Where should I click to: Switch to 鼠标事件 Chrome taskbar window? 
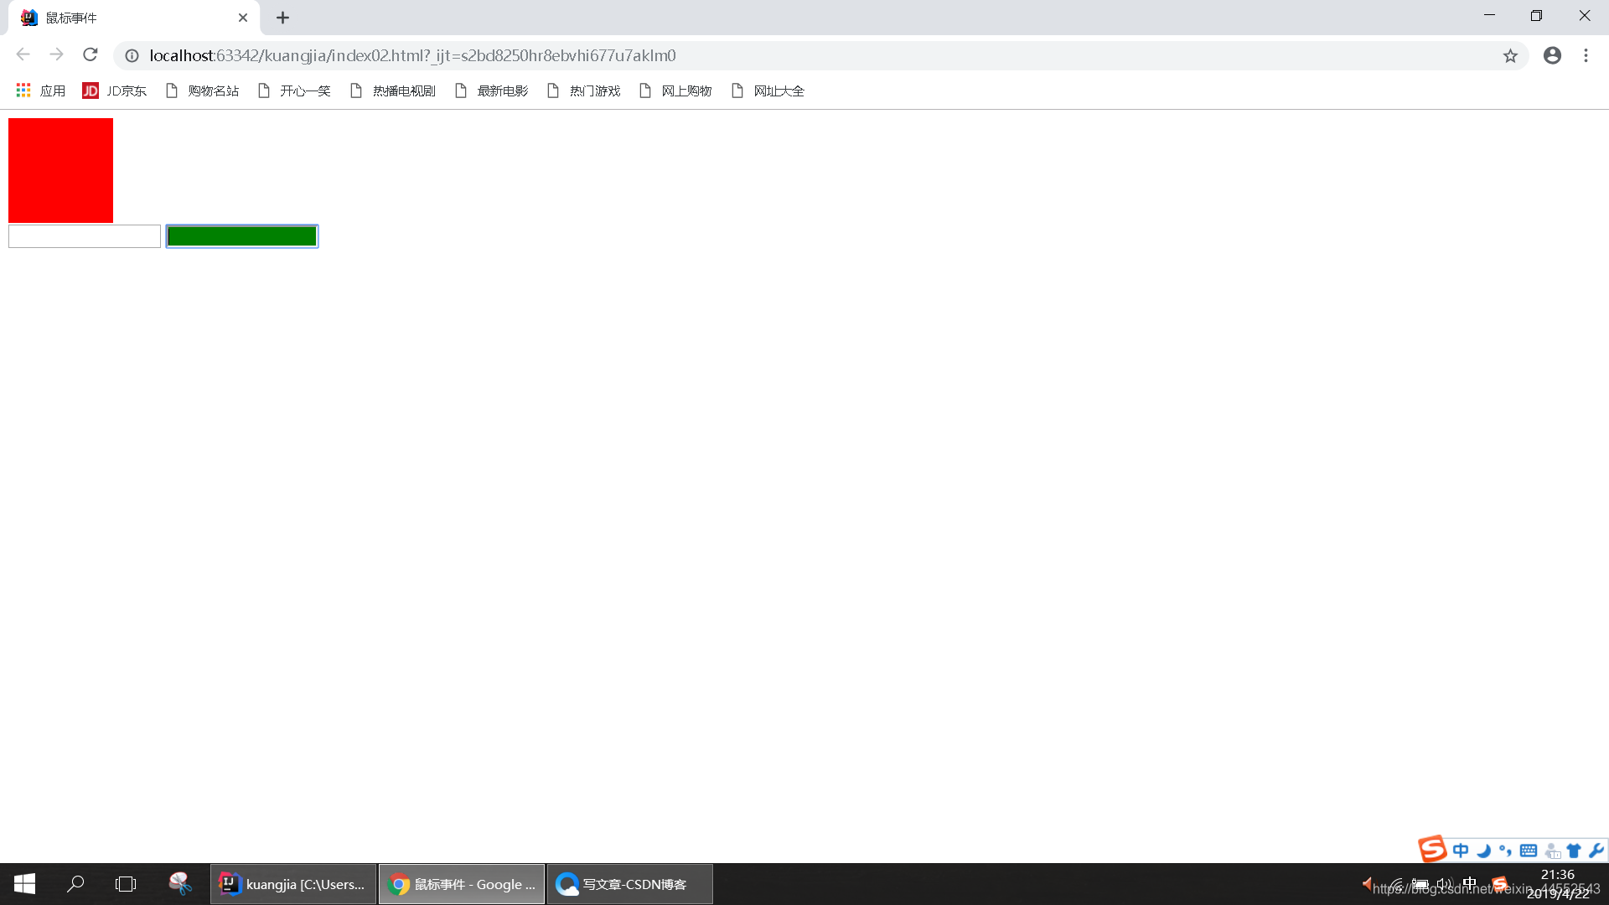pyautogui.click(x=462, y=884)
